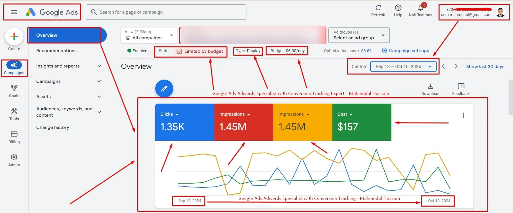Open Change history page
513x213 pixels.
[x=53, y=127]
